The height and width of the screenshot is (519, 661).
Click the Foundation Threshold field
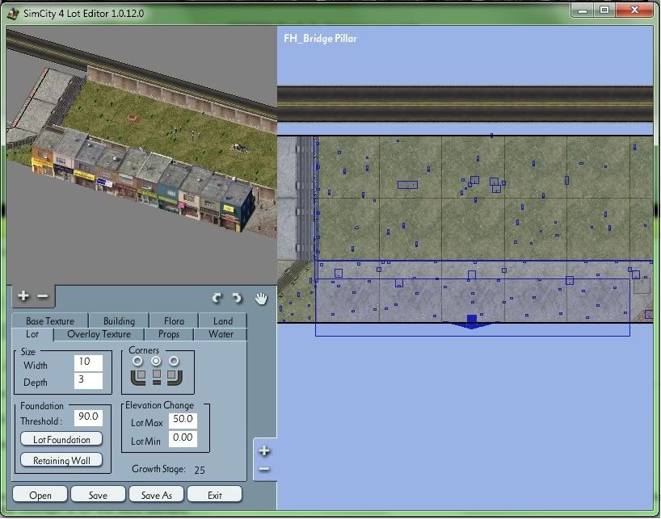pyautogui.click(x=89, y=417)
